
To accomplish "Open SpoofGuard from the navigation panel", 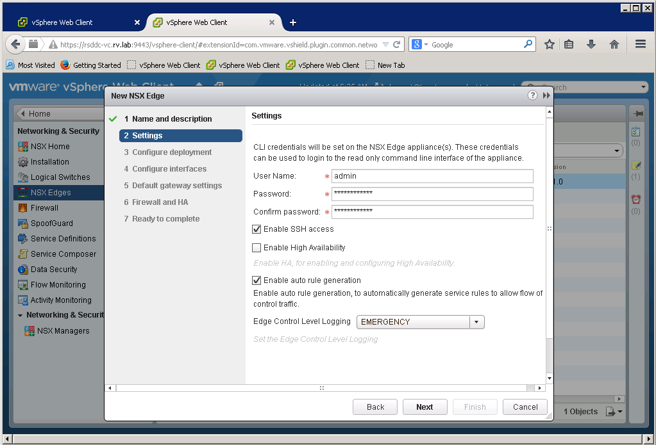I will click(x=51, y=223).
